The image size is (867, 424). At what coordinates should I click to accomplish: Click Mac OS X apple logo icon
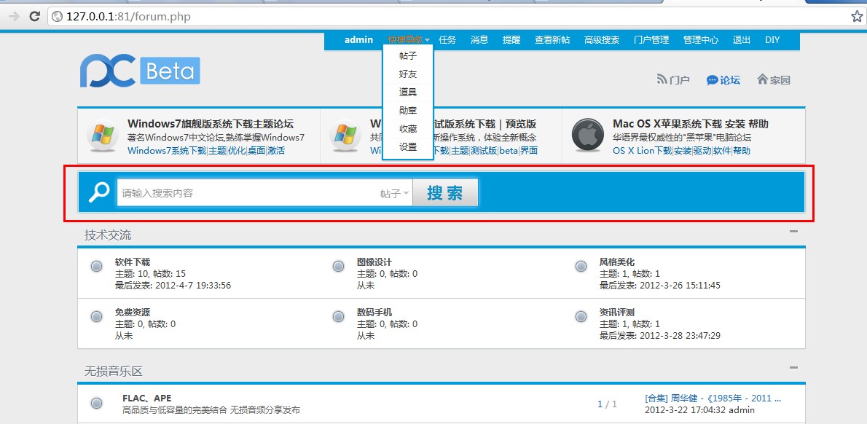tap(589, 136)
